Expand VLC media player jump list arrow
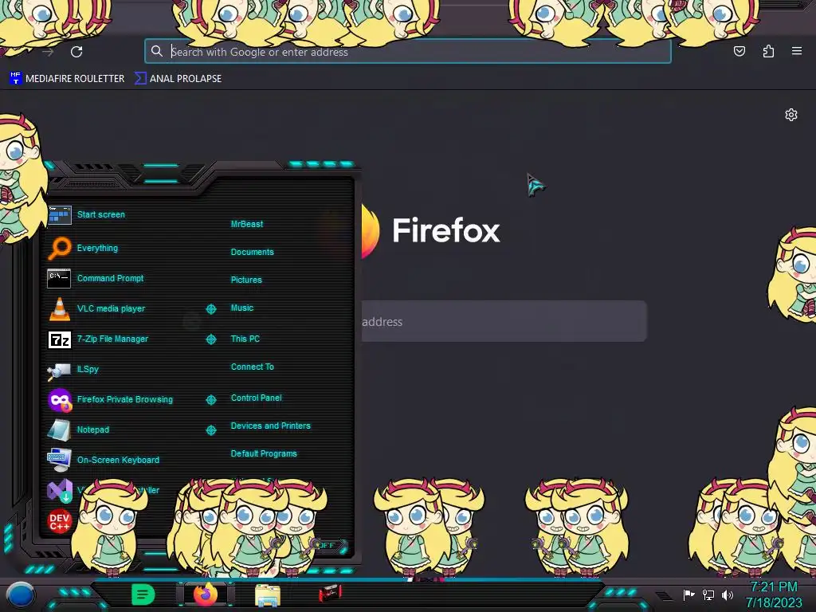 [210, 309]
